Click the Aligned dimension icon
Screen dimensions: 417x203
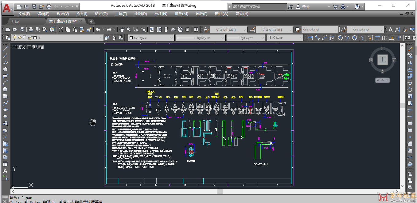pos(317,38)
